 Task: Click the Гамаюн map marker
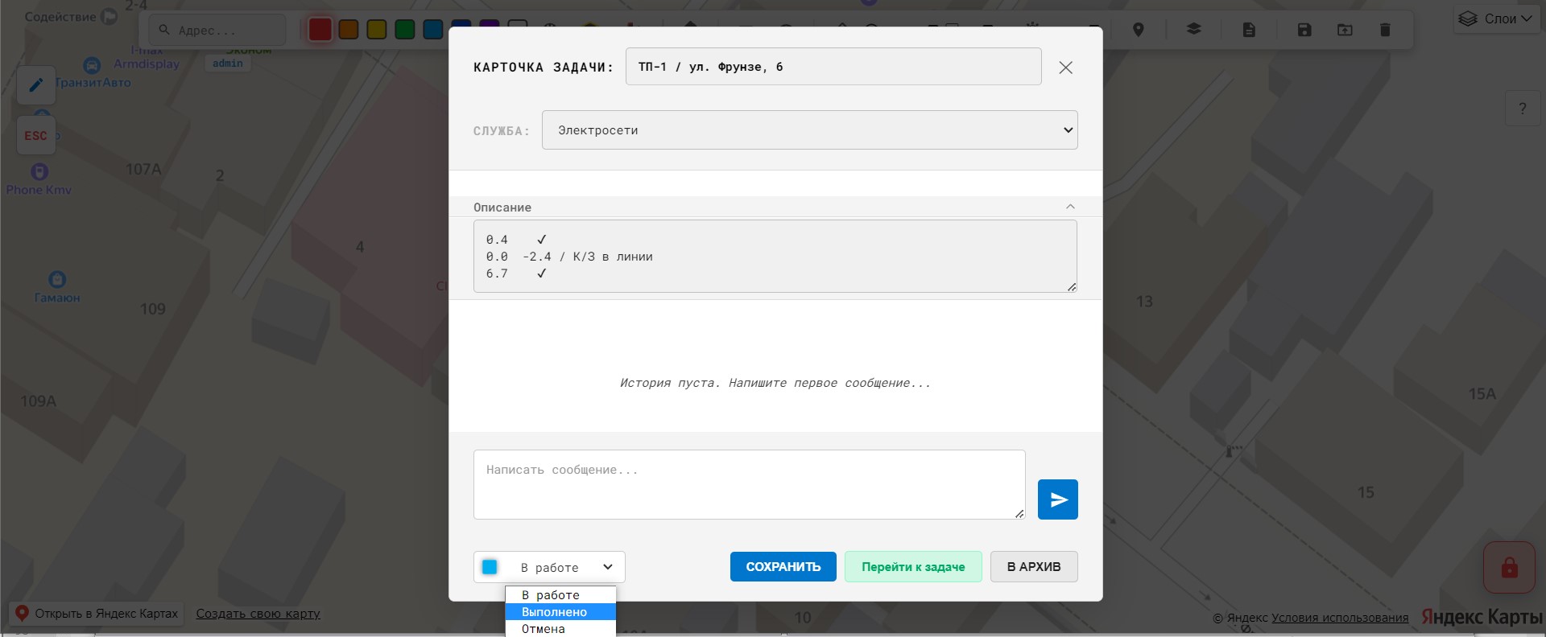57,279
